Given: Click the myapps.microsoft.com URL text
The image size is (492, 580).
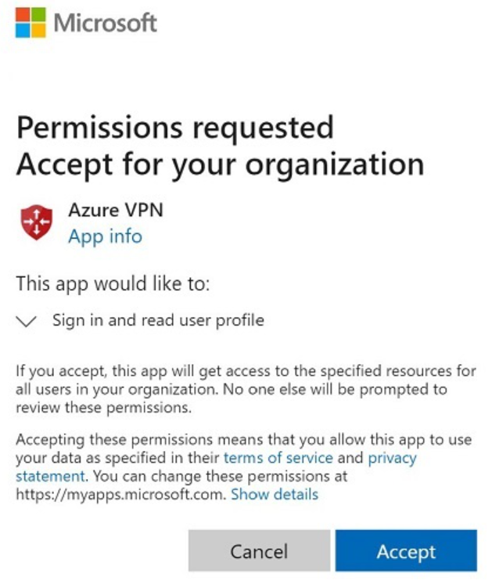Looking at the screenshot, I should pyautogui.click(x=120, y=495).
